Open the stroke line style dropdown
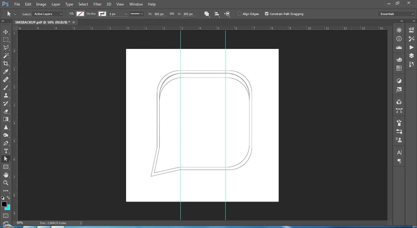Image resolution: width=417 pixels, height=228 pixels. (x=137, y=14)
